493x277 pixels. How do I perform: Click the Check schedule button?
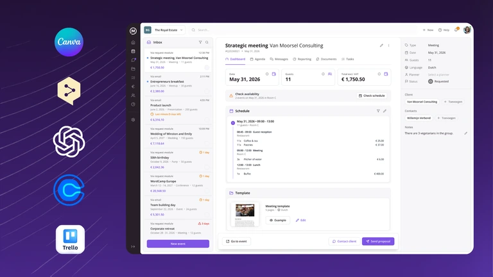(x=372, y=96)
